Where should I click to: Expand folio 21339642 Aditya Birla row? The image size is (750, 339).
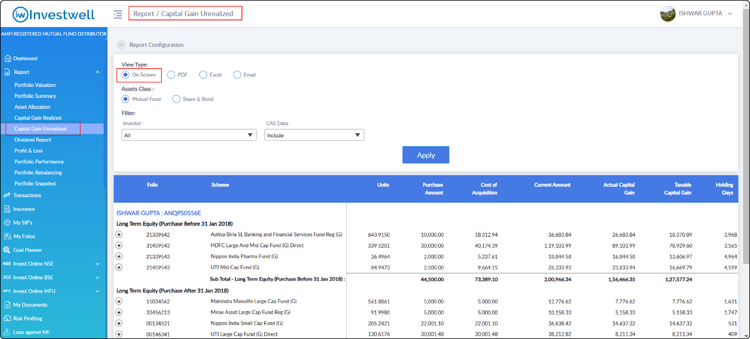point(119,234)
